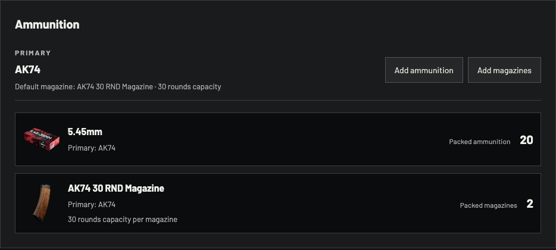Select the AK74 magazine row card
The image size is (556, 250).
277,203
